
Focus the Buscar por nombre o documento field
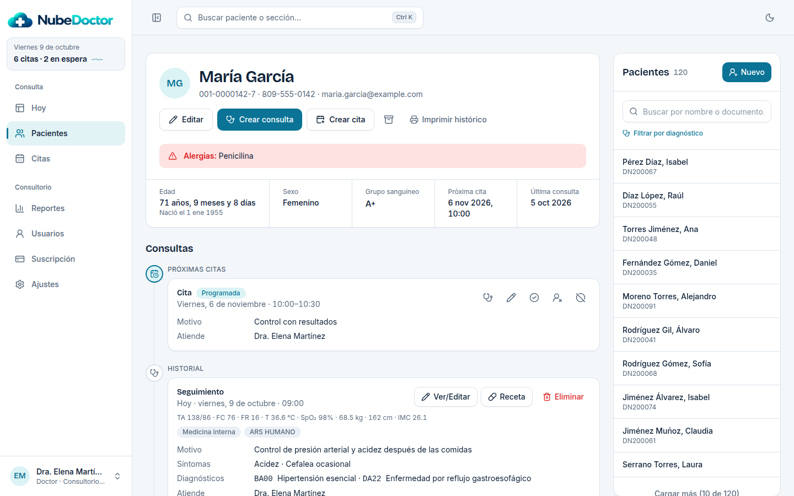pos(697,111)
